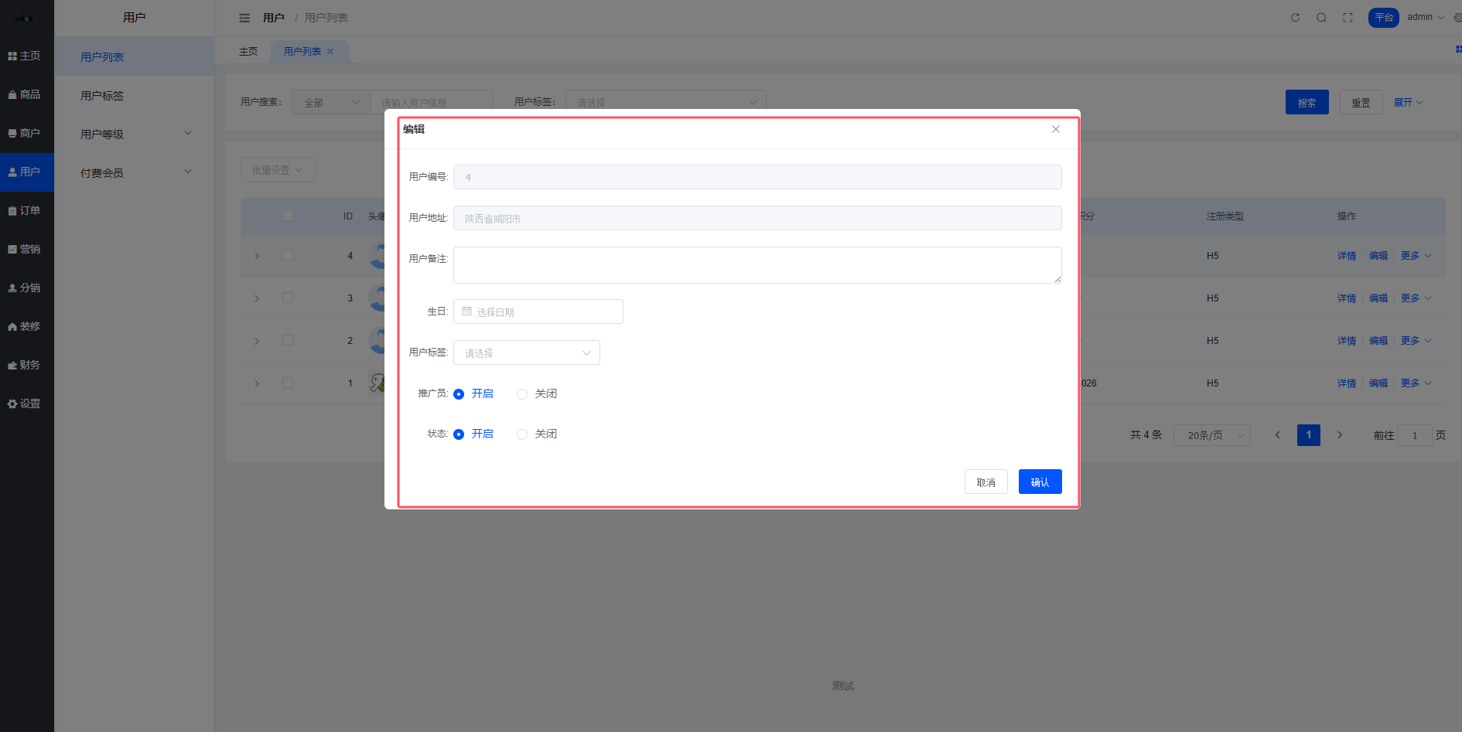Select 关闭 radio for 状态
The height and width of the screenshot is (732, 1462).
click(522, 434)
